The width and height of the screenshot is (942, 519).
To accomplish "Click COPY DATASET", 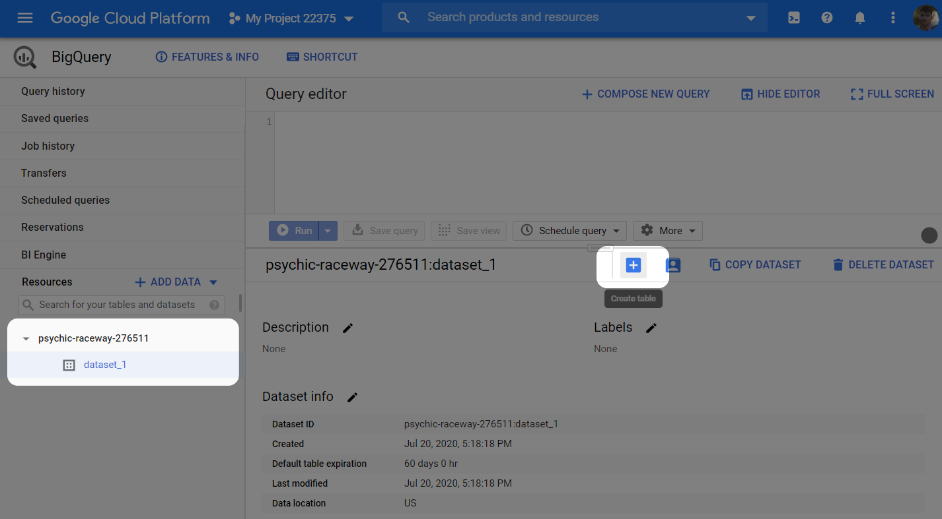I will (x=755, y=265).
